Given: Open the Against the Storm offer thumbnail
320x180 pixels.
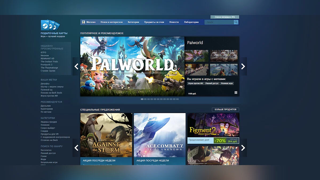Looking at the screenshot, I should (x=106, y=135).
